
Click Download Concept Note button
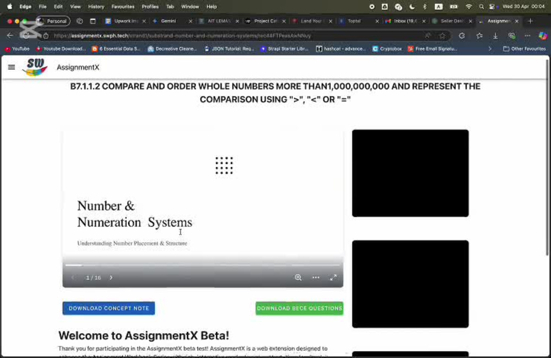[x=109, y=308]
